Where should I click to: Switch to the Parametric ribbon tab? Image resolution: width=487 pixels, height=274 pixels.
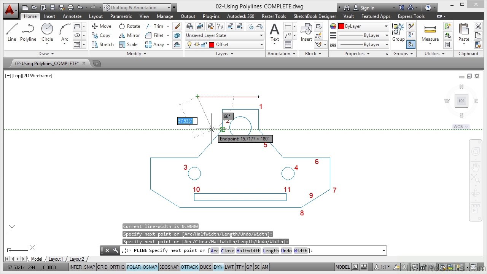pos(121,16)
